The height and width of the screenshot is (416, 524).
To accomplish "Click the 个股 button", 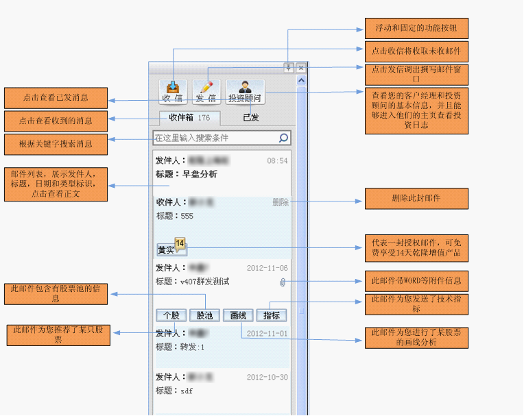I will [x=171, y=315].
